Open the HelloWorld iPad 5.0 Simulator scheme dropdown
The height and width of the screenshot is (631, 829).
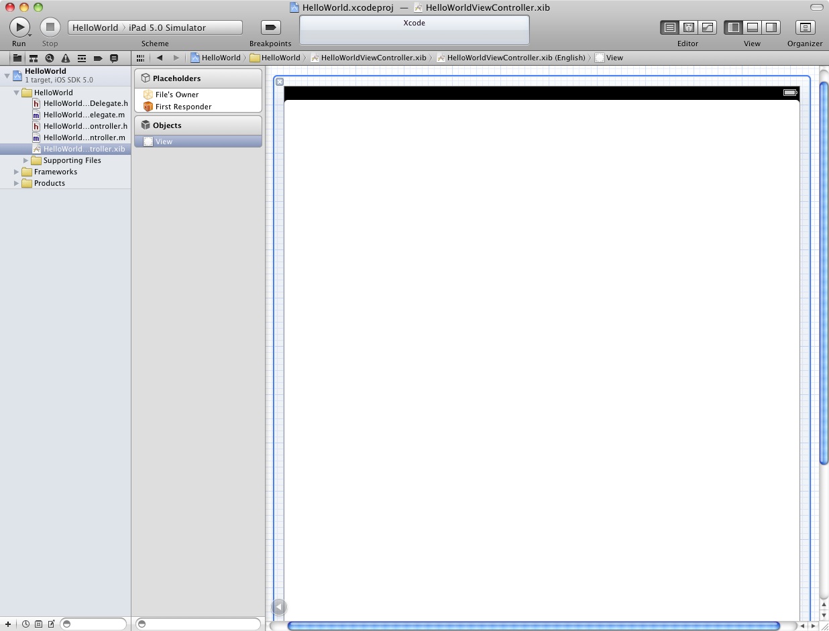(155, 27)
